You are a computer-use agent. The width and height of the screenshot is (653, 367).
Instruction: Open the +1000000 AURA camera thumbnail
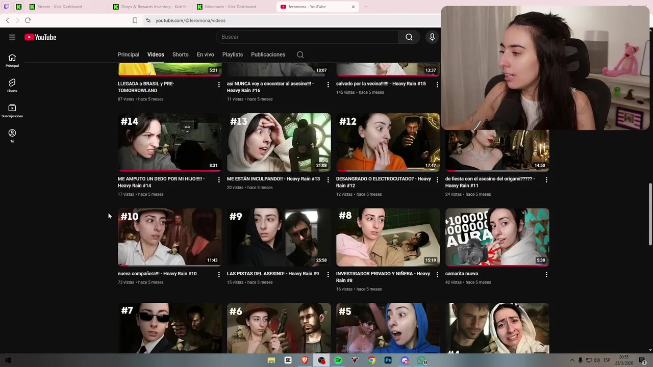497,237
